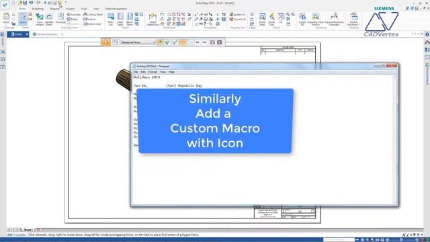Screen dimensions: 430x242
Task: Switch to the Sketching ribbon tab
Action: (x=38, y=9)
